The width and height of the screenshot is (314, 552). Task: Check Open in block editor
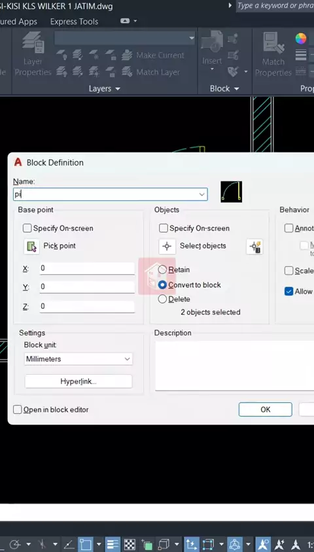tap(17, 409)
